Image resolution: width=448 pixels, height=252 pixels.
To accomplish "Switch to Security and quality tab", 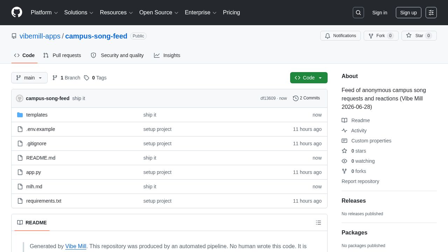I will 117,55.
